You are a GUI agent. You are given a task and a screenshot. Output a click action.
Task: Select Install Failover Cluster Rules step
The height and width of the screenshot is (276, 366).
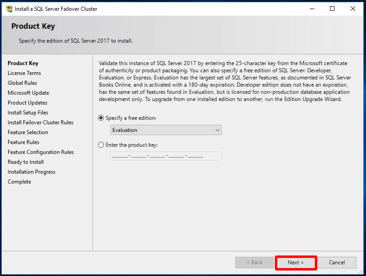[x=40, y=123]
